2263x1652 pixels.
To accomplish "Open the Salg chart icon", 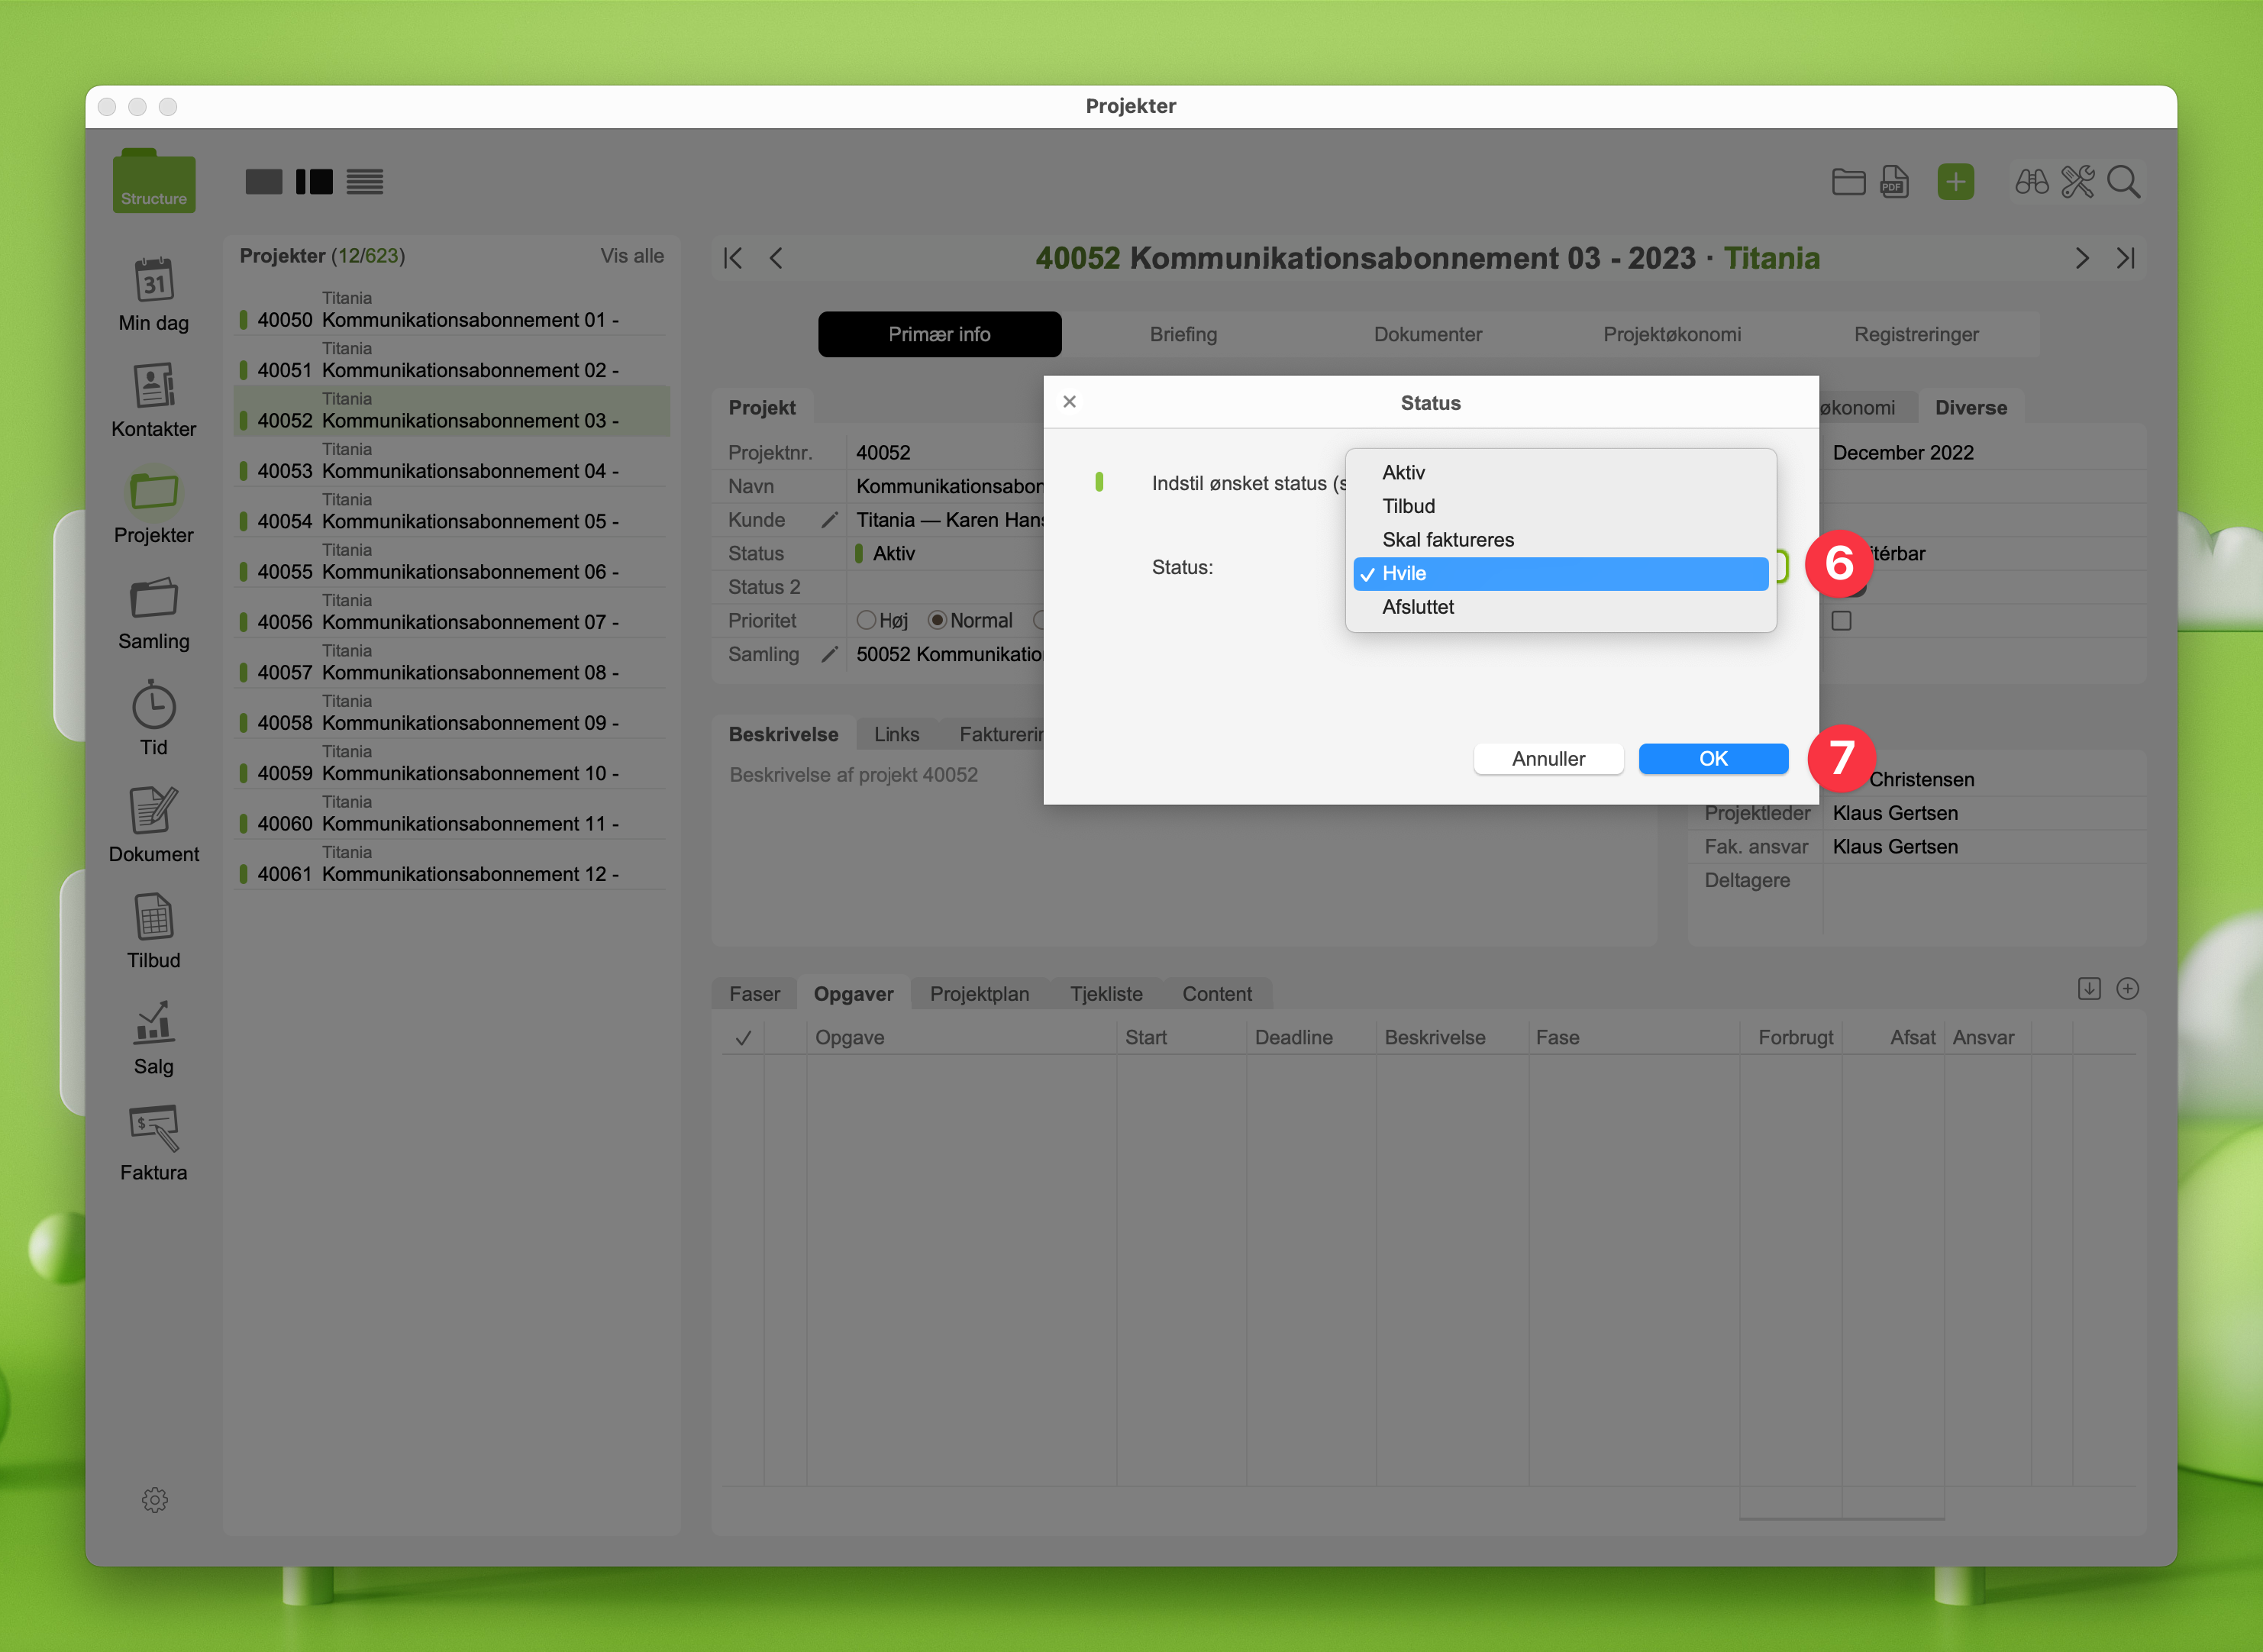I will [x=154, y=1024].
